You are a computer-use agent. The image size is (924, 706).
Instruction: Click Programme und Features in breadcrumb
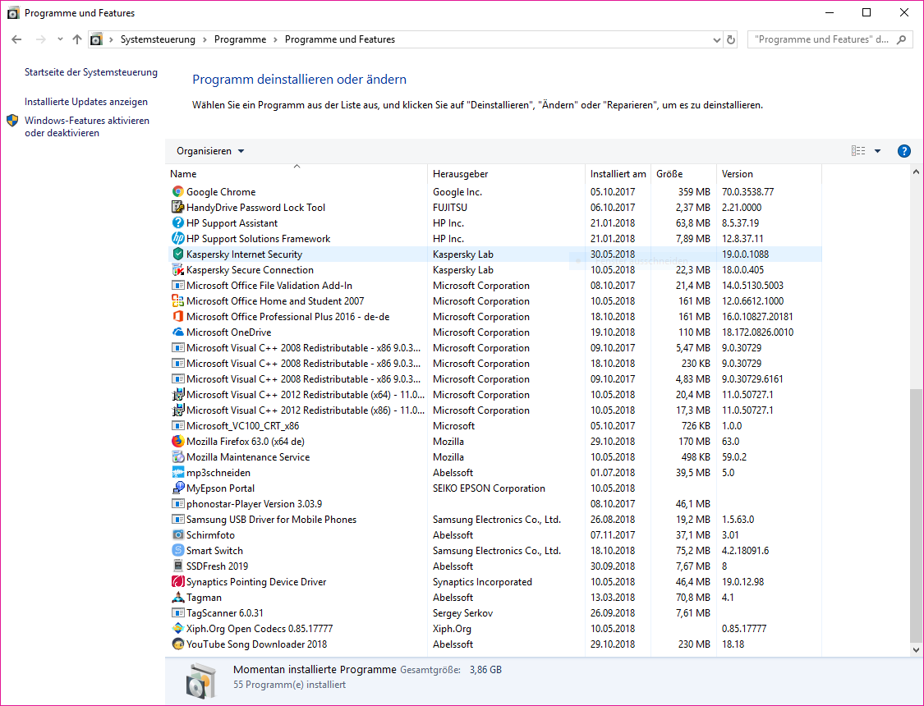tap(340, 39)
